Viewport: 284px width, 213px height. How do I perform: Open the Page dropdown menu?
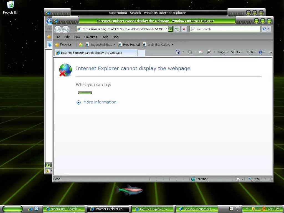pyautogui.click(x=223, y=52)
